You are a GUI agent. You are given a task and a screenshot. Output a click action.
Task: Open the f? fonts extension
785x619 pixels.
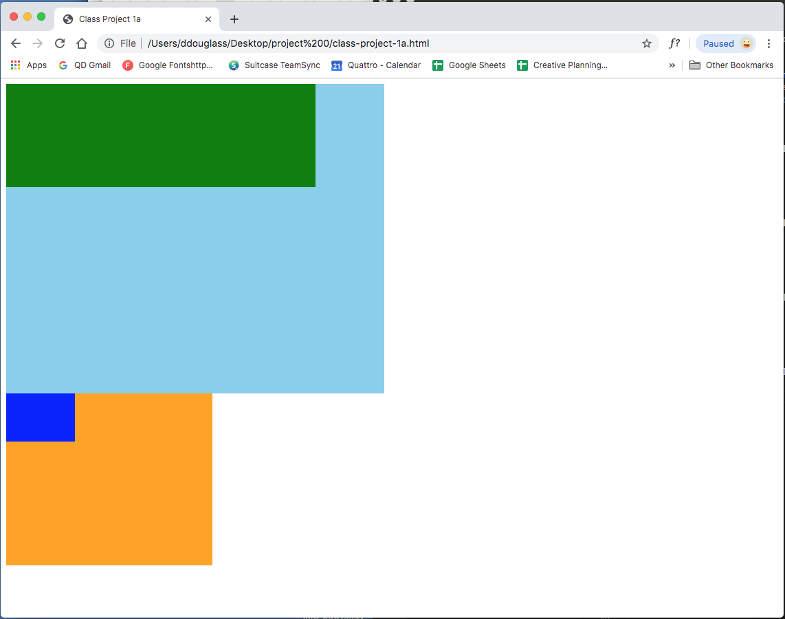click(x=674, y=43)
